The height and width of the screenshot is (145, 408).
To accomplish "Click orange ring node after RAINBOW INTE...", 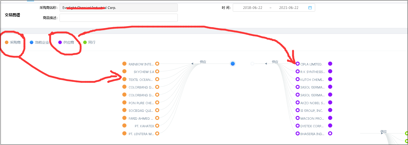I will coord(157,64).
